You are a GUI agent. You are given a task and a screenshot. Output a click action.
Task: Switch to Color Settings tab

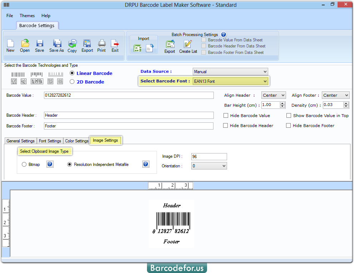[77, 141]
